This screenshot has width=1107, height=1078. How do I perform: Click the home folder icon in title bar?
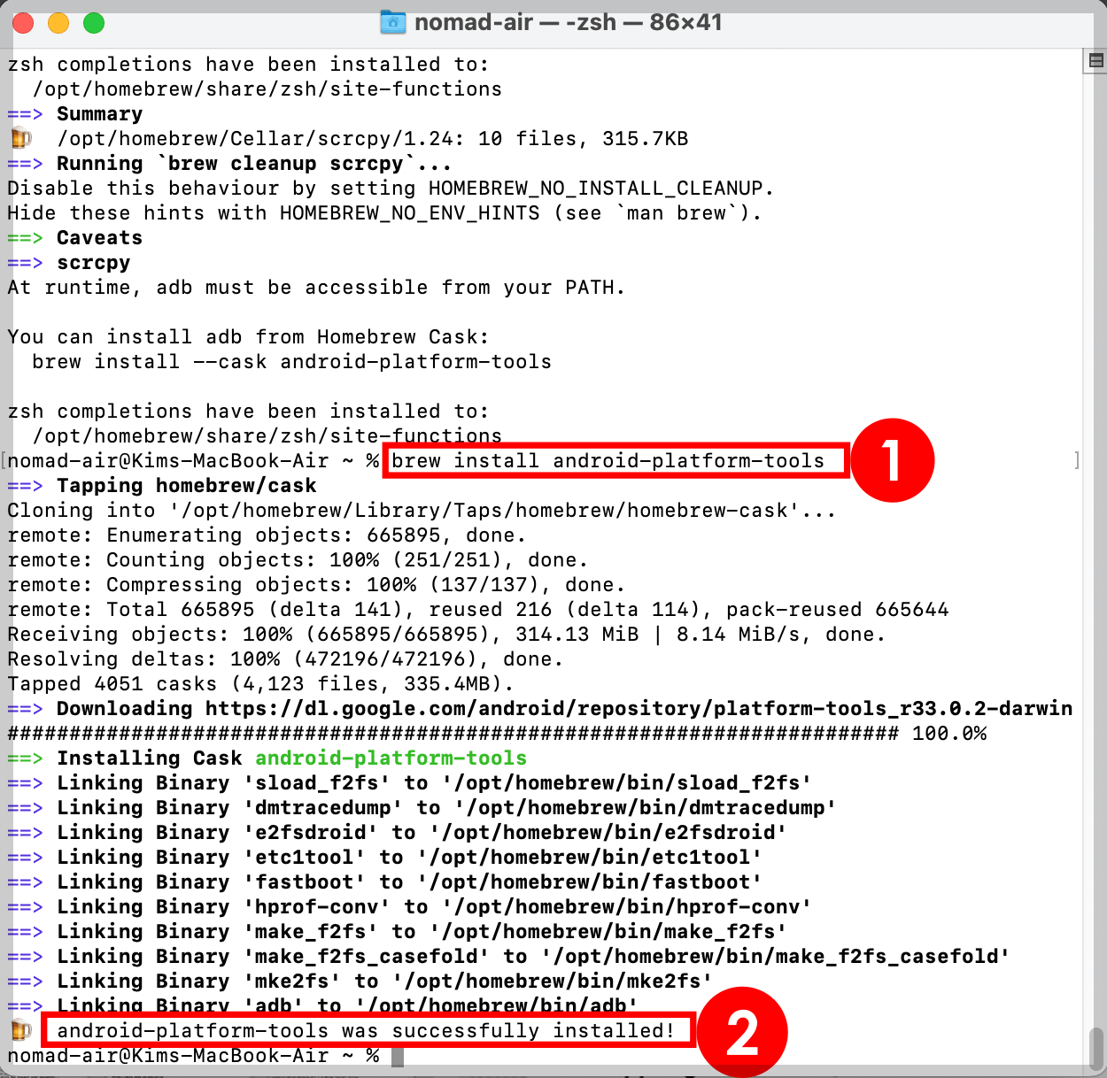[392, 22]
